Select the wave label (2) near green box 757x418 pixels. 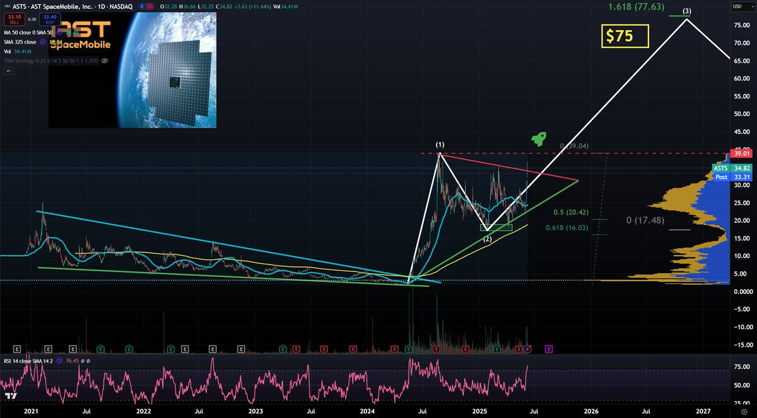488,239
